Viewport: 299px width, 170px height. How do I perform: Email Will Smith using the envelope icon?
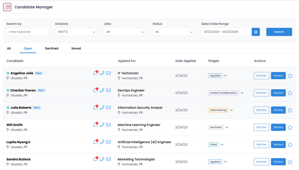click(108, 125)
